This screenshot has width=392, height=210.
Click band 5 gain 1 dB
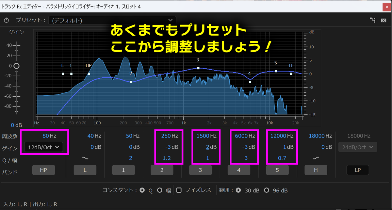[288, 147]
